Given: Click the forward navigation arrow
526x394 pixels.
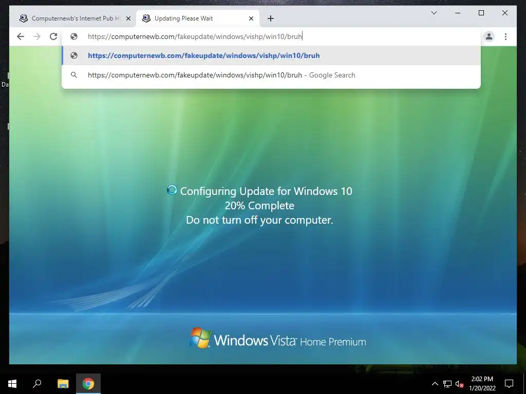Looking at the screenshot, I should pyautogui.click(x=37, y=36).
